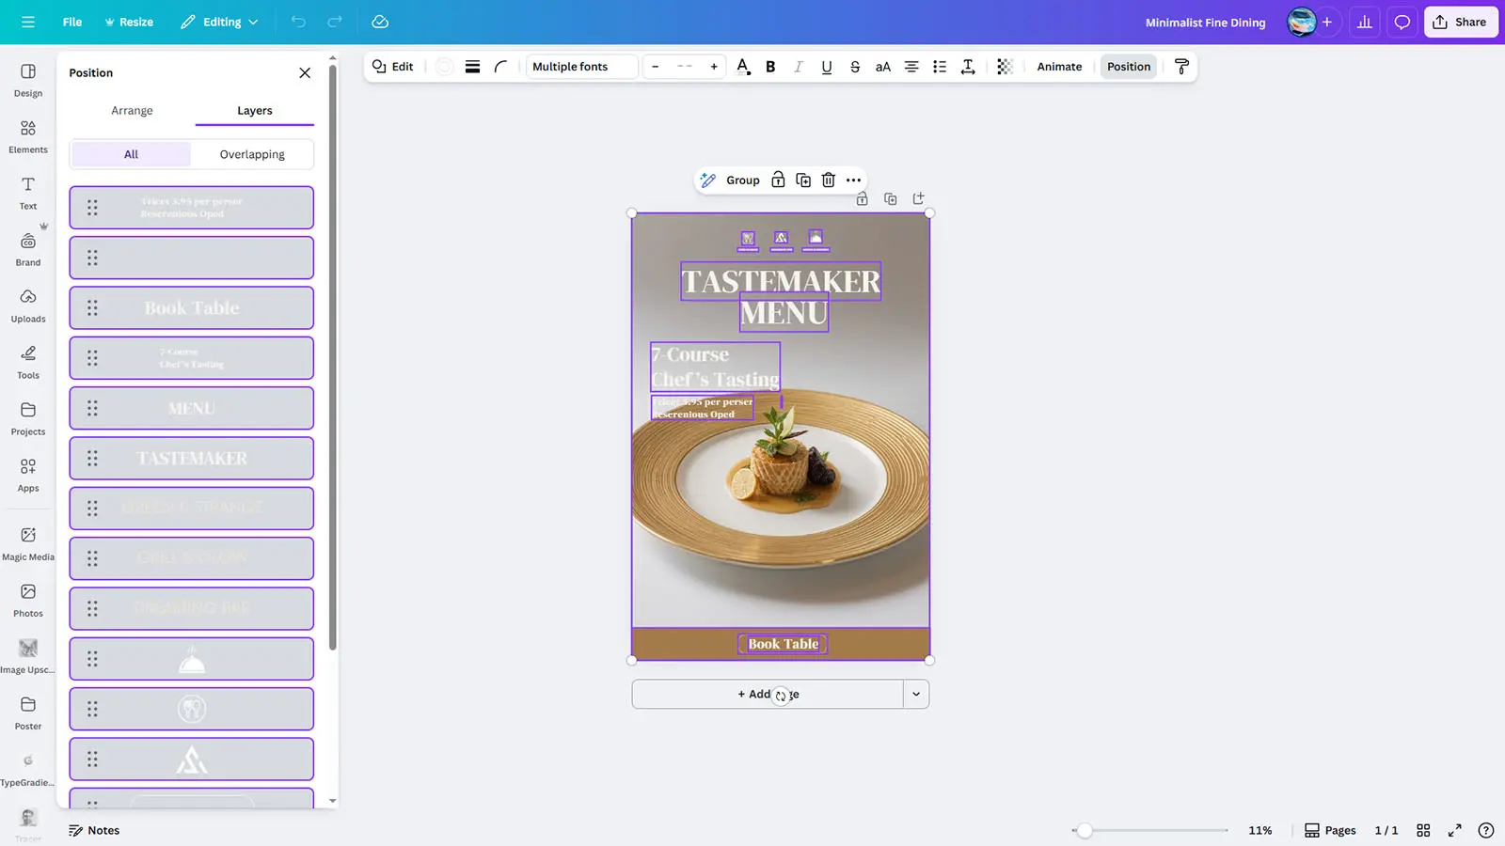Switch layer filter to Overlapping
This screenshot has height=846, width=1505.
252,154
